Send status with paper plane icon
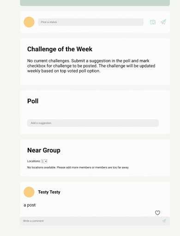Screen dimensions: 180x236 coord(163,22)
